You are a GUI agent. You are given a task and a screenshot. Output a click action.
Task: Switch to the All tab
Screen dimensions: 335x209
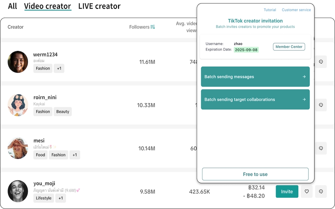click(12, 6)
